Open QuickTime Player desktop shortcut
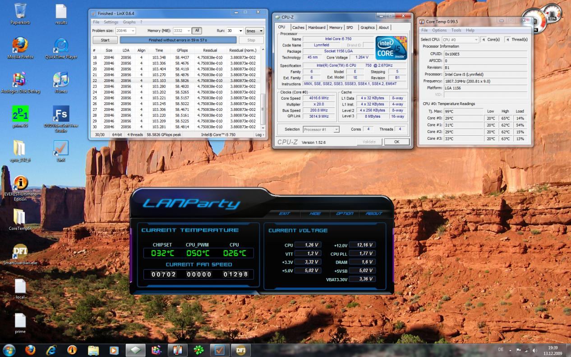Screen dimensions: 571x357 tap(61, 48)
